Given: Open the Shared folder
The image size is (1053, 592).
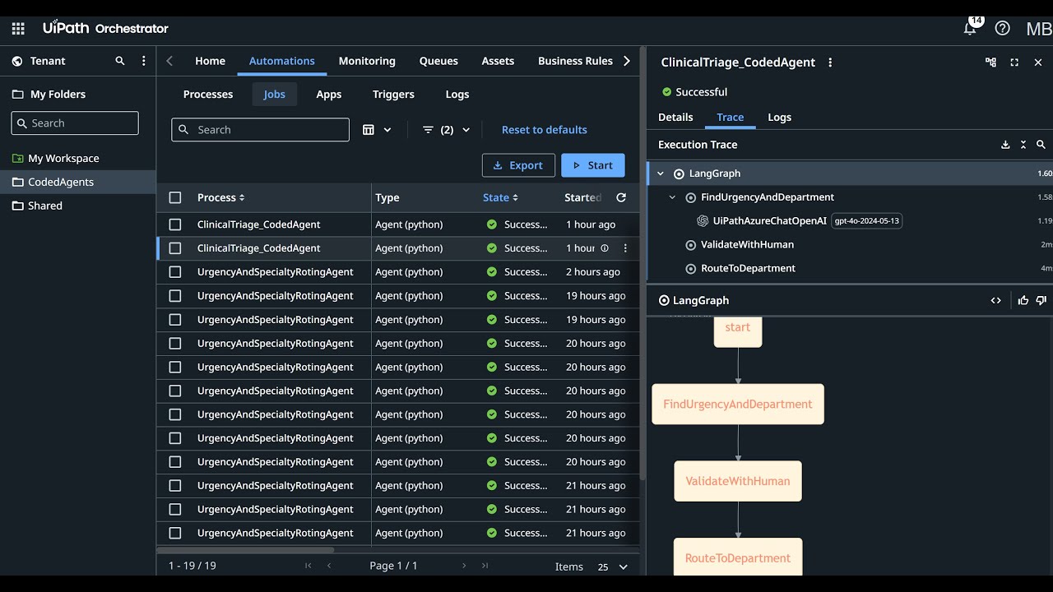Looking at the screenshot, I should pos(44,206).
